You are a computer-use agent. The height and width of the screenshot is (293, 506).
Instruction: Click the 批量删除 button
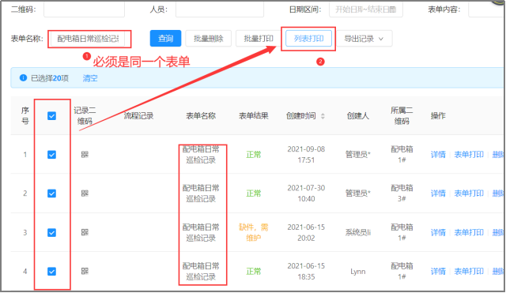(209, 39)
